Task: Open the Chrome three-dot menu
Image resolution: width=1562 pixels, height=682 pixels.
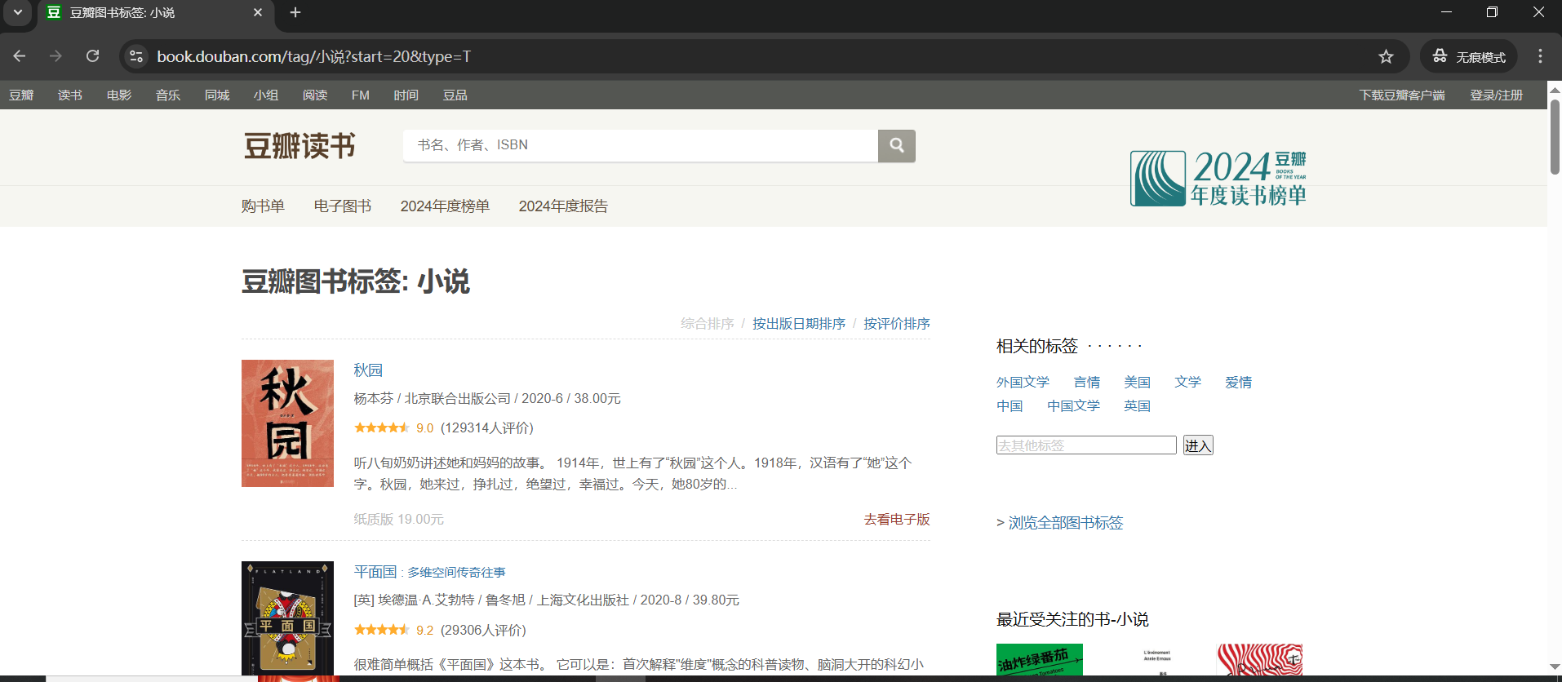Action: click(1540, 56)
